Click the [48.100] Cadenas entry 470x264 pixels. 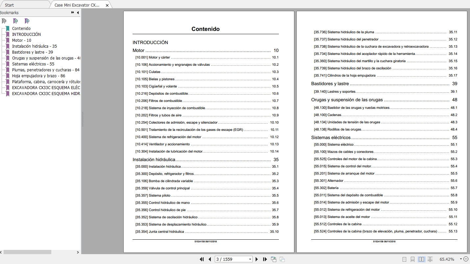pos(385,115)
